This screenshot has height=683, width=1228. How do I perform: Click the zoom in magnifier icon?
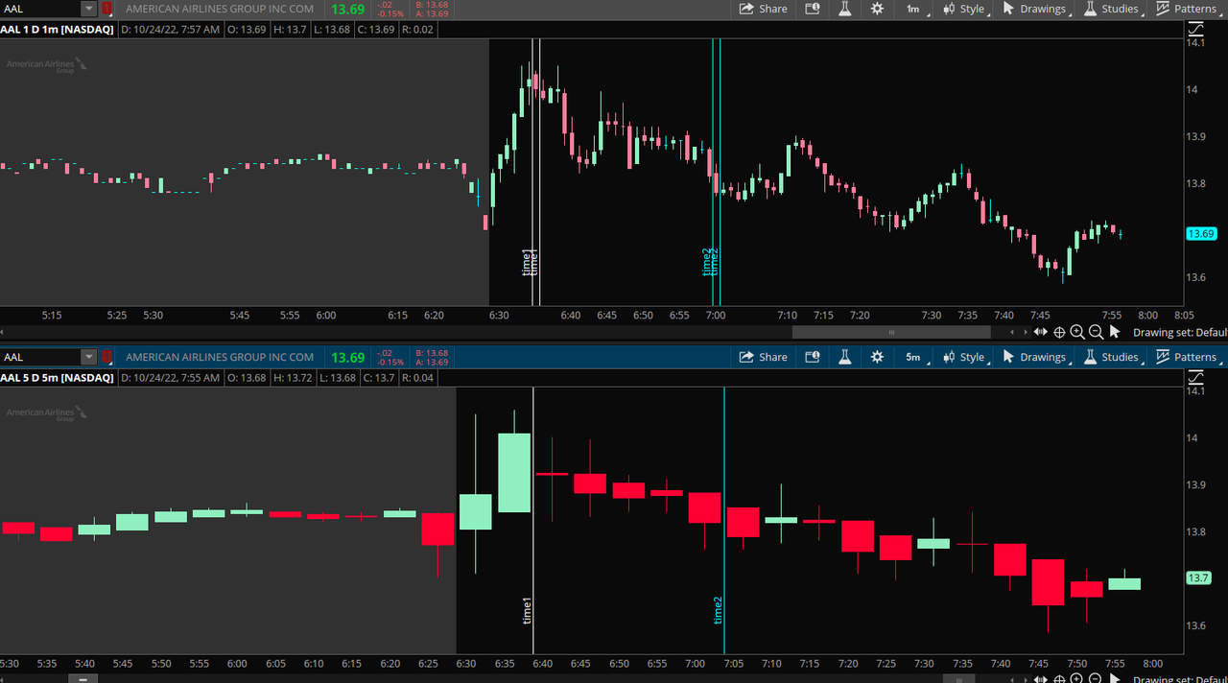point(1077,332)
